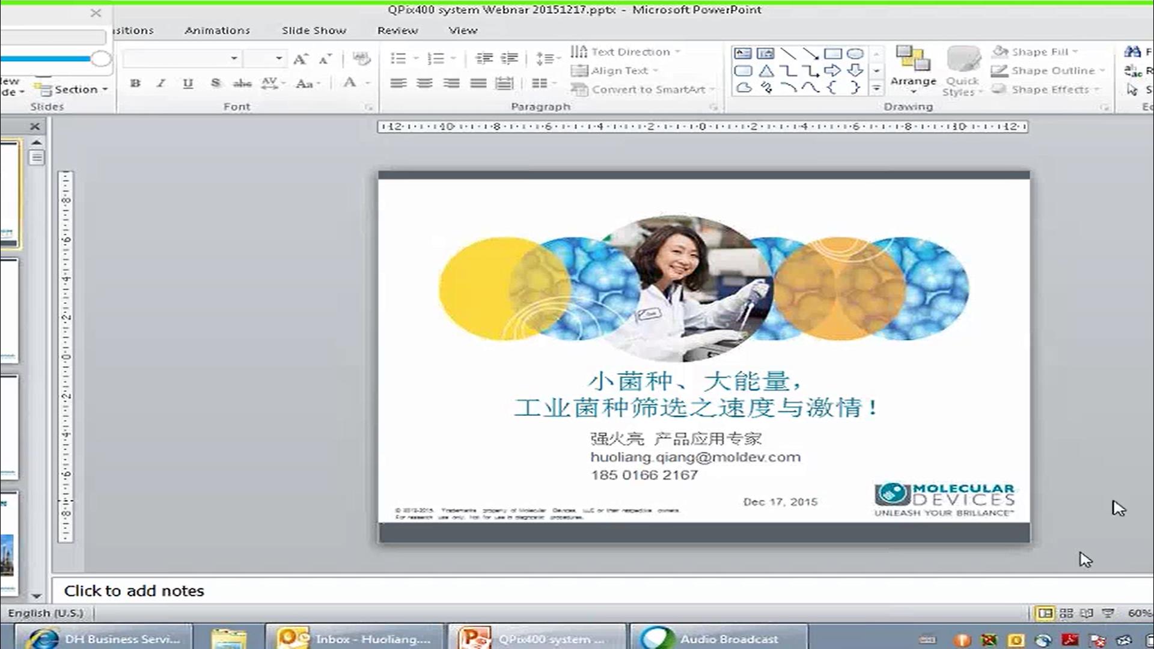
Task: Click the Clear All Formatting icon
Action: tap(361, 58)
